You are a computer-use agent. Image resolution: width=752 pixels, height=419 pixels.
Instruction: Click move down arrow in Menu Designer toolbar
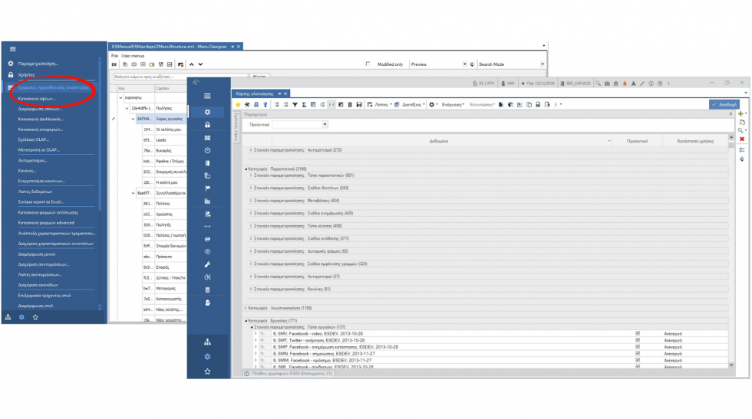(200, 64)
